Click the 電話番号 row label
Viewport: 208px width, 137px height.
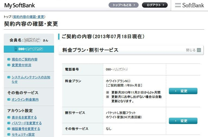[x=72, y=69]
